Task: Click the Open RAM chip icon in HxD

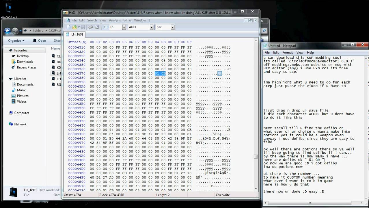Action: click(91, 27)
